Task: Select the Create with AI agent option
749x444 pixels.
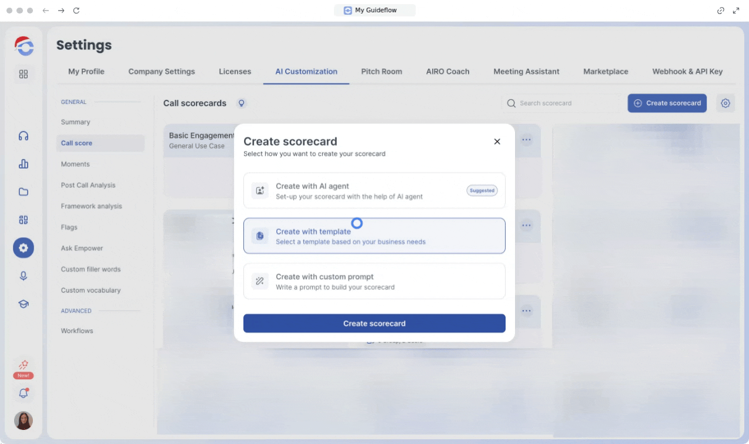Action: tap(374, 190)
